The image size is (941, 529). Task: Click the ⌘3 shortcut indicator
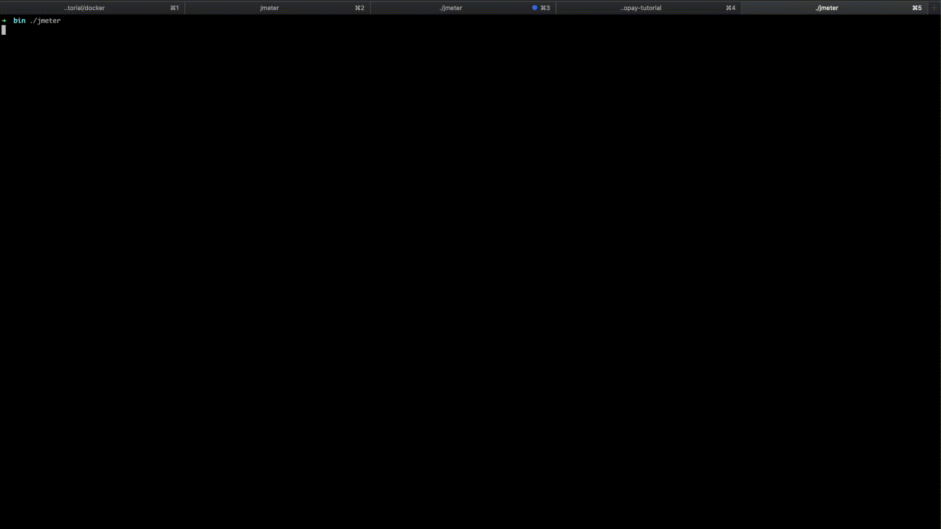(545, 8)
